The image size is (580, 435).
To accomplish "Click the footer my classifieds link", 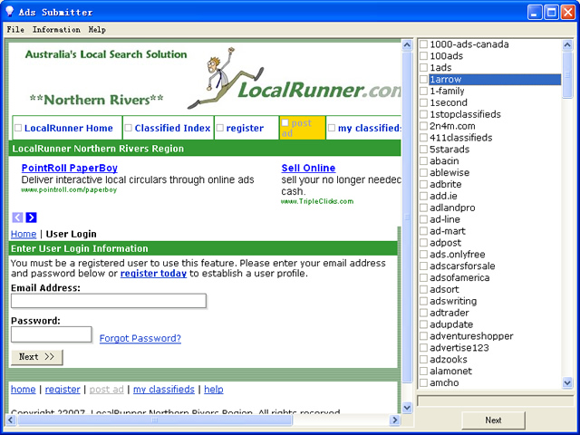I will [164, 389].
